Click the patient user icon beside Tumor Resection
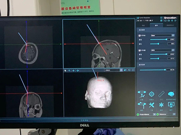This screenshot has width=181, height=135. point(138,18)
